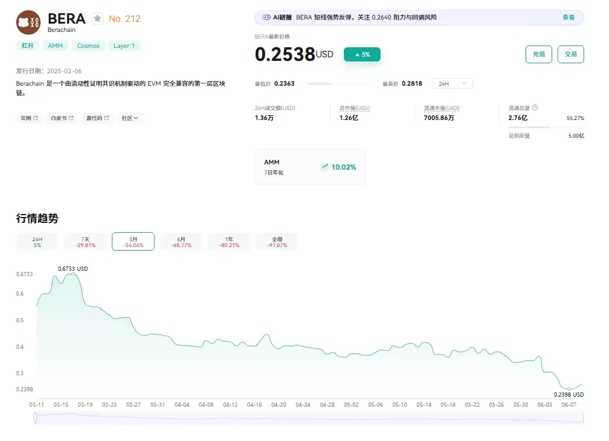Click the AI研报 robot icon
This screenshot has height=441, width=609.
pos(266,18)
